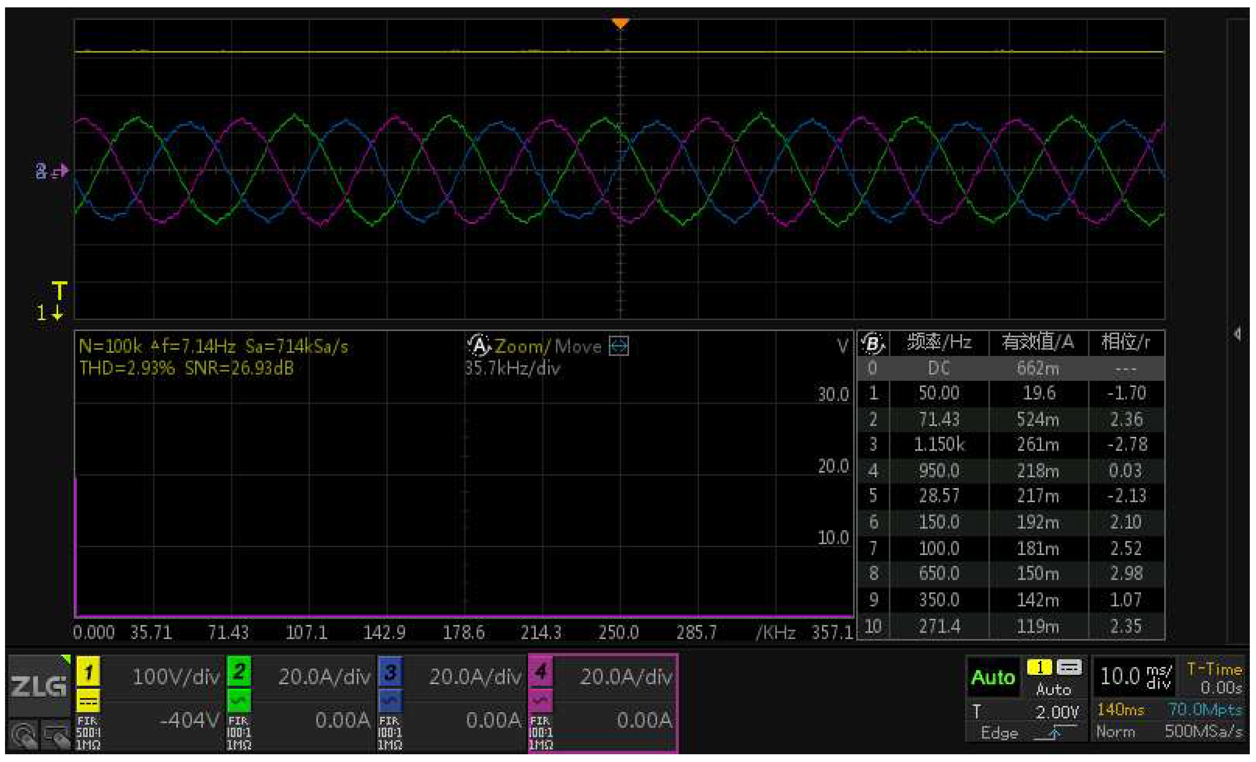Viewport: 1256px width, 762px height.
Task: Tap the single-finger touch gesture icon
Action: pyautogui.click(x=24, y=735)
